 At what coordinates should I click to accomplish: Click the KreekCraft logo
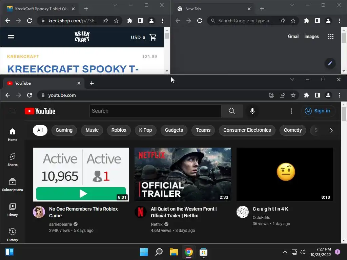[82, 37]
